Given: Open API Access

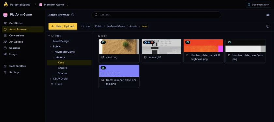Looking at the screenshot, I should [x=16, y=42].
